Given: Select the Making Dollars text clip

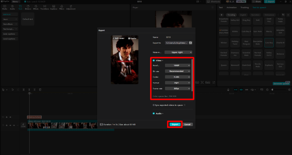Looking at the screenshot, I should [x=34, y=117].
